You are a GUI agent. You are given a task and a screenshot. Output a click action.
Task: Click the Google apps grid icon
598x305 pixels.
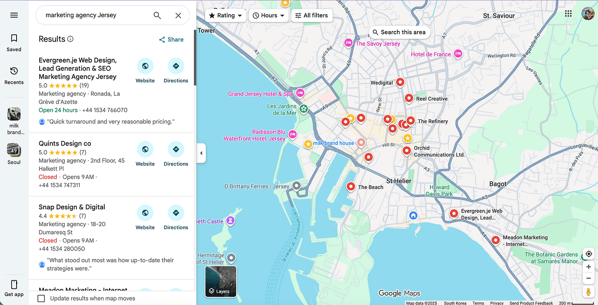568,13
